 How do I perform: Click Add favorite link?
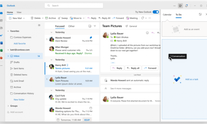coord(20,44)
